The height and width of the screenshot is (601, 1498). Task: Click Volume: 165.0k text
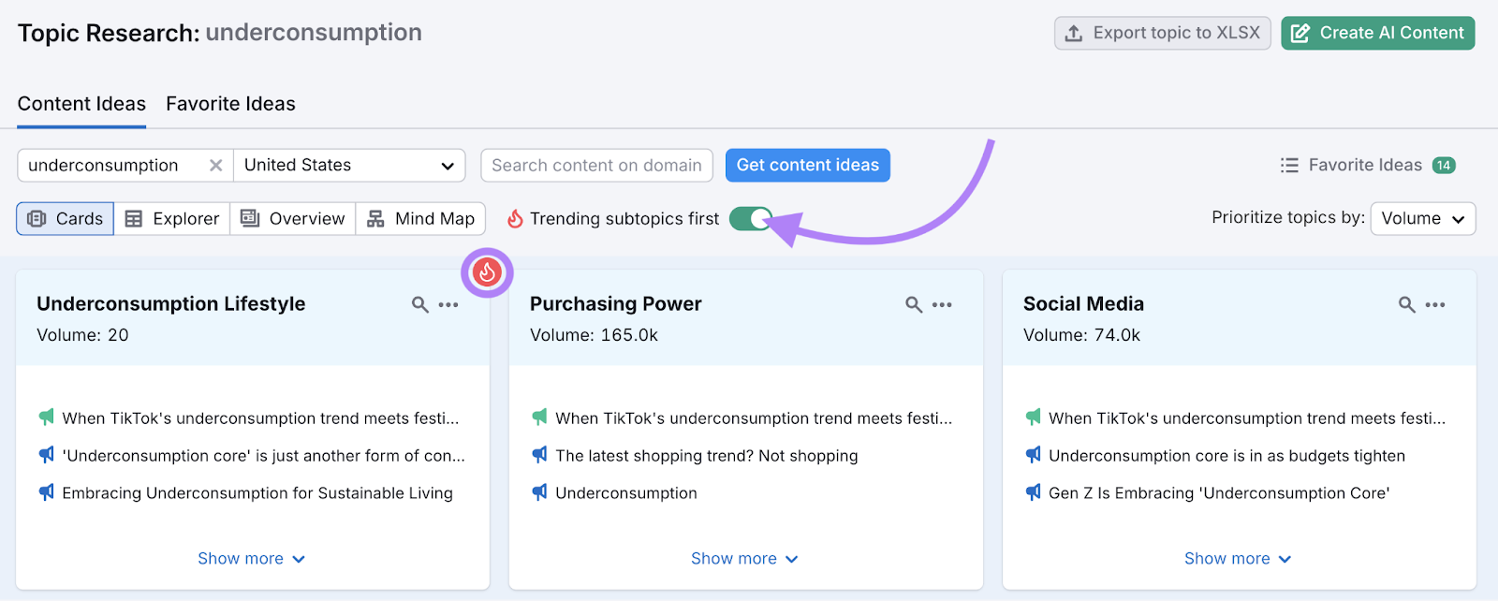pos(594,335)
